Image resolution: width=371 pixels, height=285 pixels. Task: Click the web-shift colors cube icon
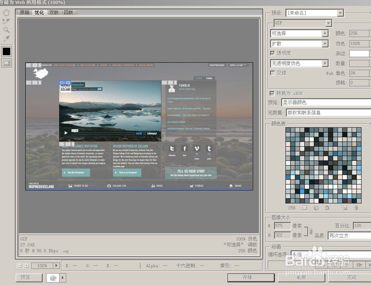point(316,208)
